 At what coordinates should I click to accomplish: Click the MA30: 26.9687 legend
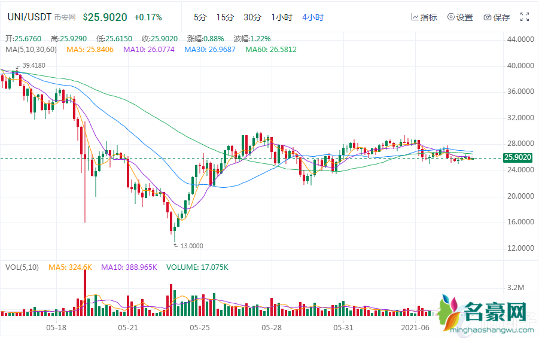pos(210,50)
